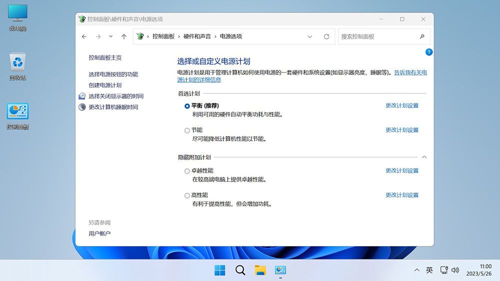
Task: Open 告诉我有关电源计划的详细信息 link
Action: [x=410, y=72]
